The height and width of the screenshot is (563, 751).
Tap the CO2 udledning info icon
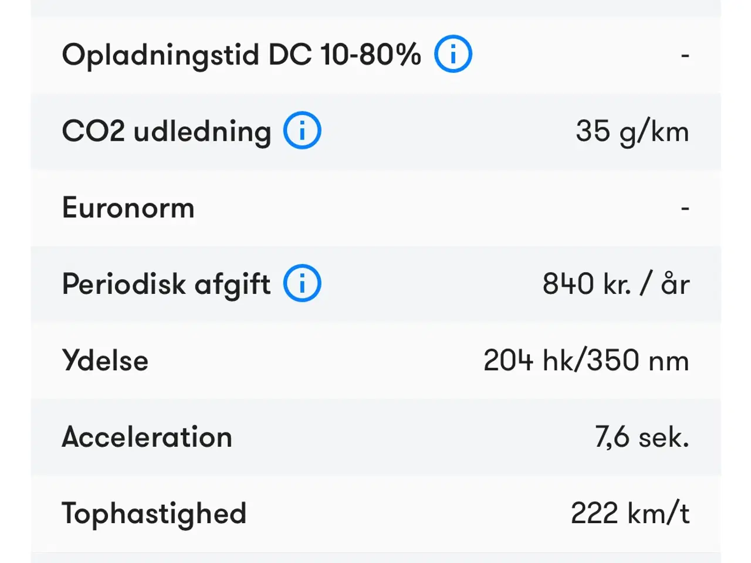302,130
